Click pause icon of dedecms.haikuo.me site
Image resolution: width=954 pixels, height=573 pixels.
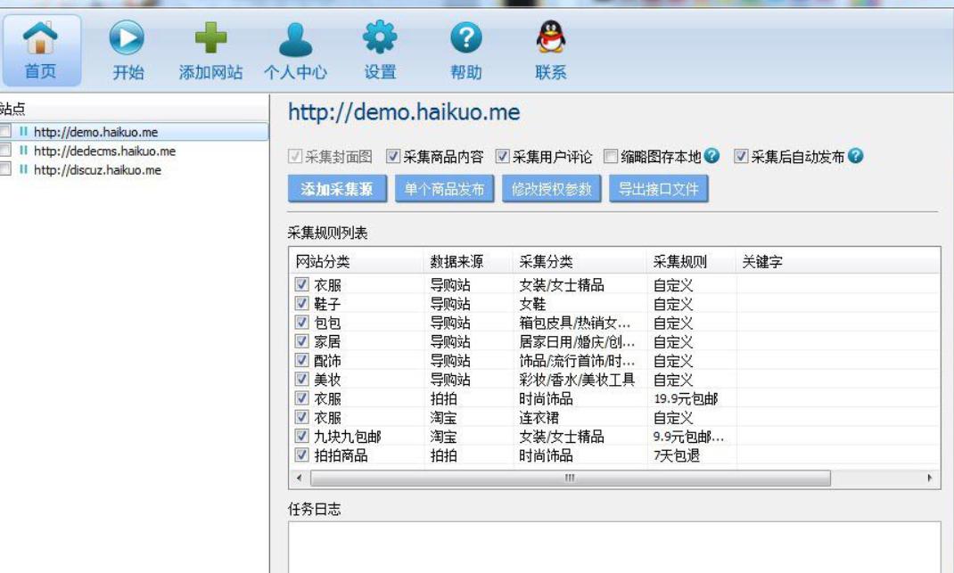coord(23,151)
